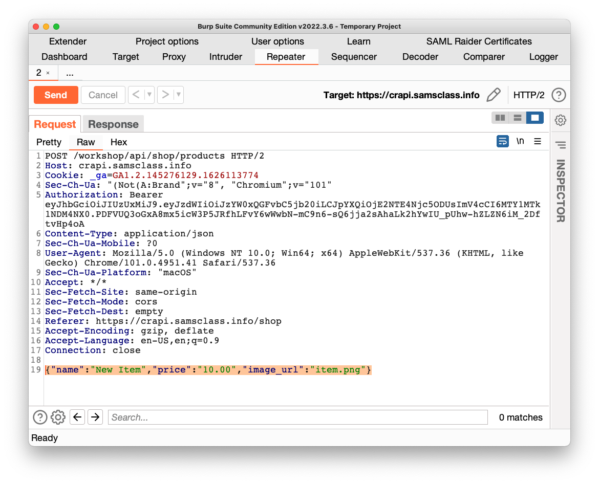Screen dimensions: 599x484
Task: Click the Accept-Language header line
Action: pyautogui.click(x=132, y=340)
